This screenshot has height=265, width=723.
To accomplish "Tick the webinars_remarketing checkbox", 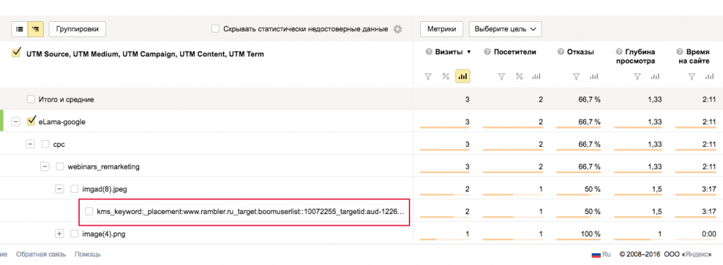I will point(60,166).
